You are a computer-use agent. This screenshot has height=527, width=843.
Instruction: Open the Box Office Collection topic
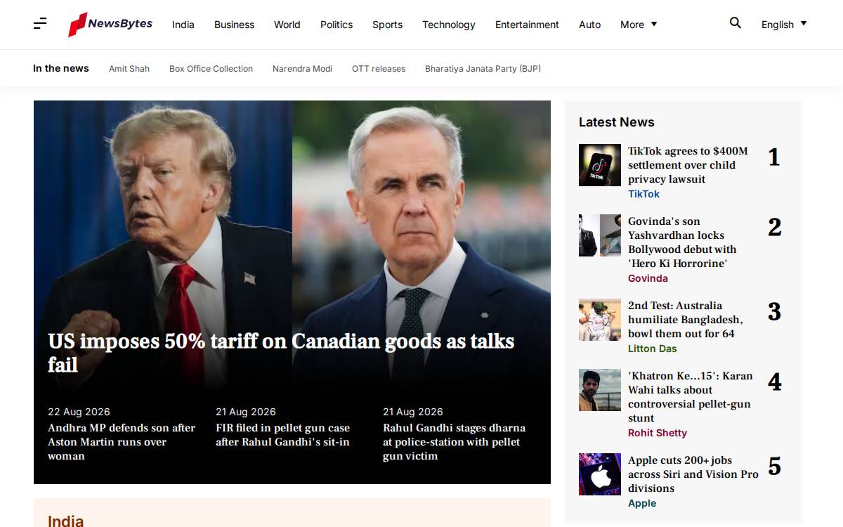(211, 69)
